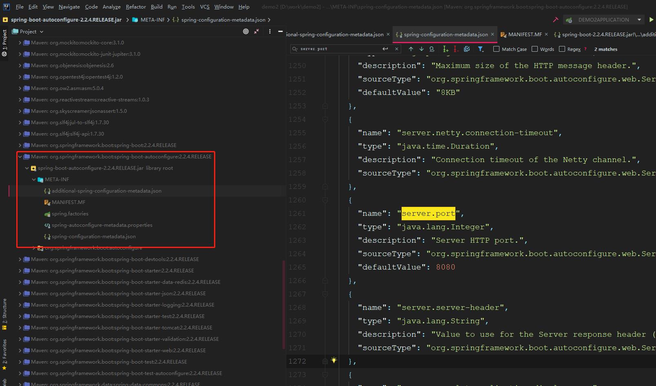This screenshot has height=386, width=656.
Task: Open spring-autoconfigure-metadata.properties file
Action: (102, 225)
